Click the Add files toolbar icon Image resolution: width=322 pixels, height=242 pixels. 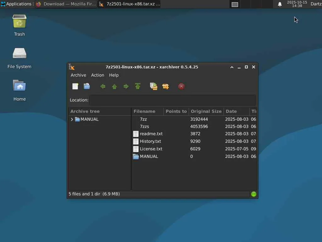pos(153,86)
